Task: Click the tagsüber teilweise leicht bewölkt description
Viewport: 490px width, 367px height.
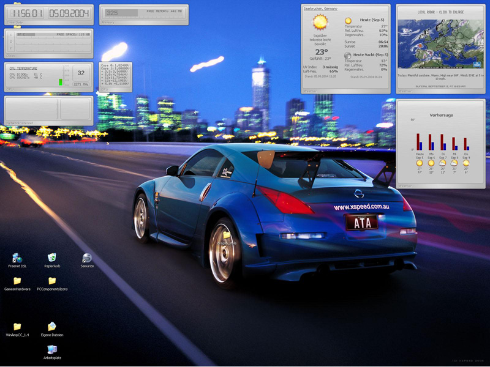Action: (320, 40)
